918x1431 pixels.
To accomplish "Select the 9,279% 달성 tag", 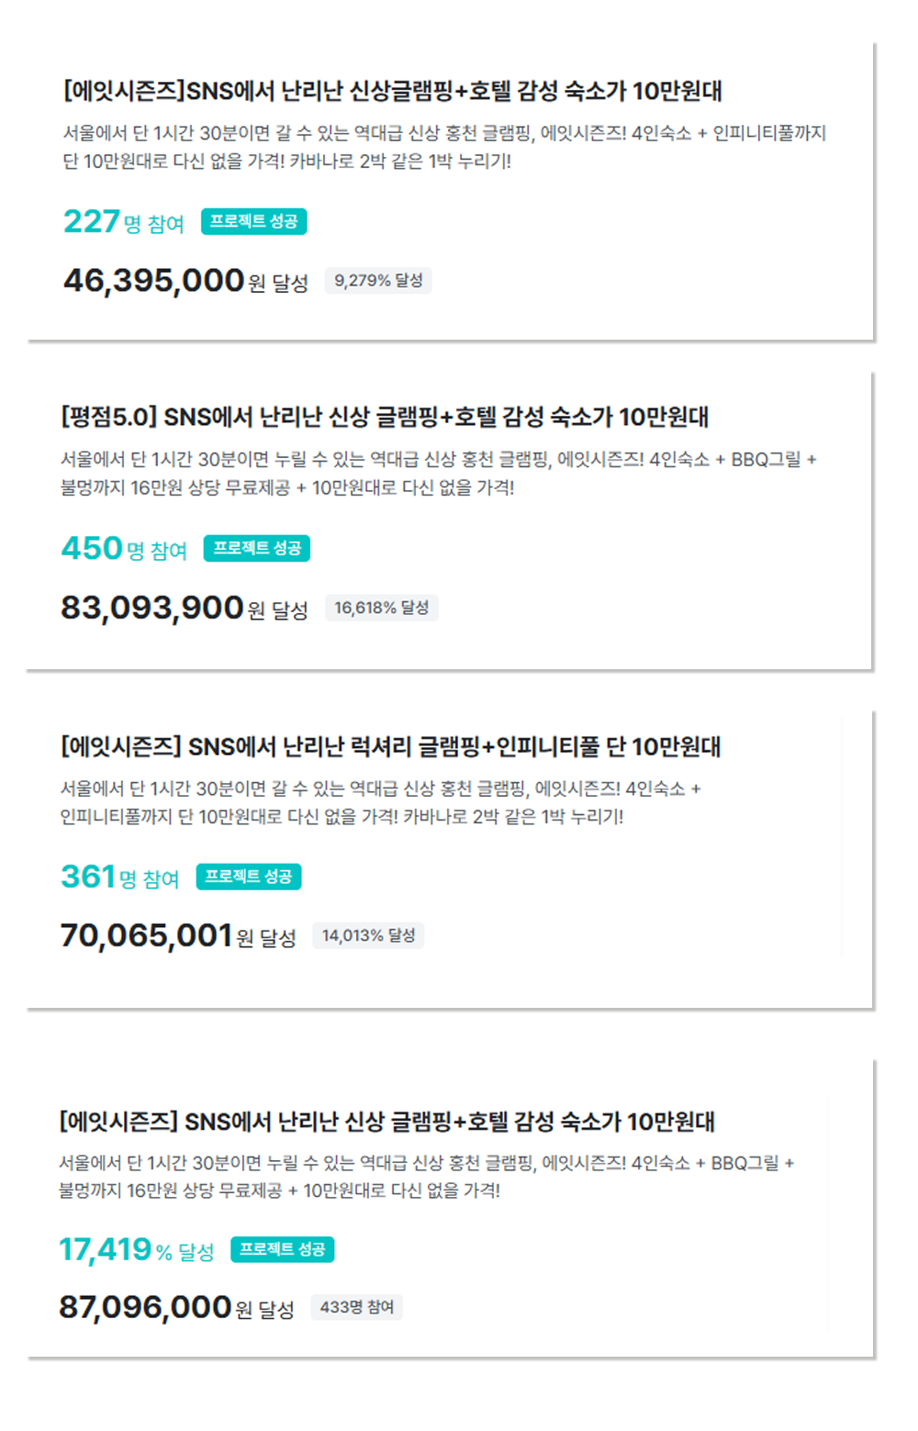I will click(378, 281).
